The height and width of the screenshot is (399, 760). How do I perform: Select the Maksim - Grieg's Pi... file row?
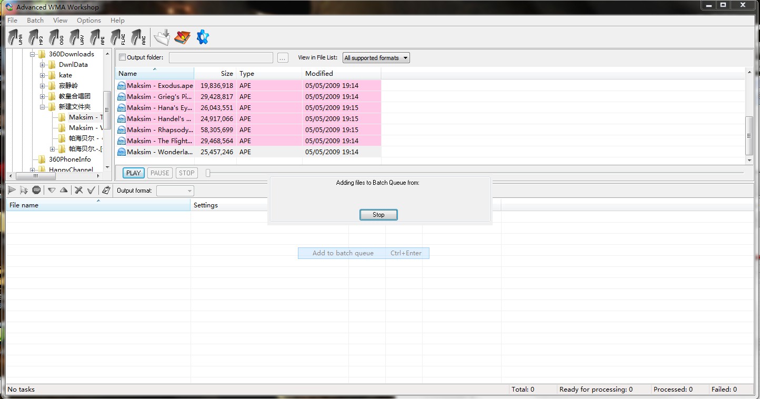248,96
